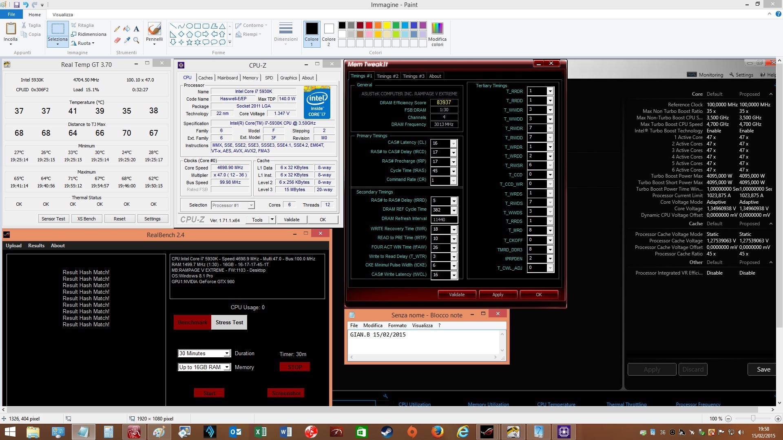Image resolution: width=783 pixels, height=440 pixels.
Task: Click the Notepad text area with GIAN.B
Action: (424, 342)
